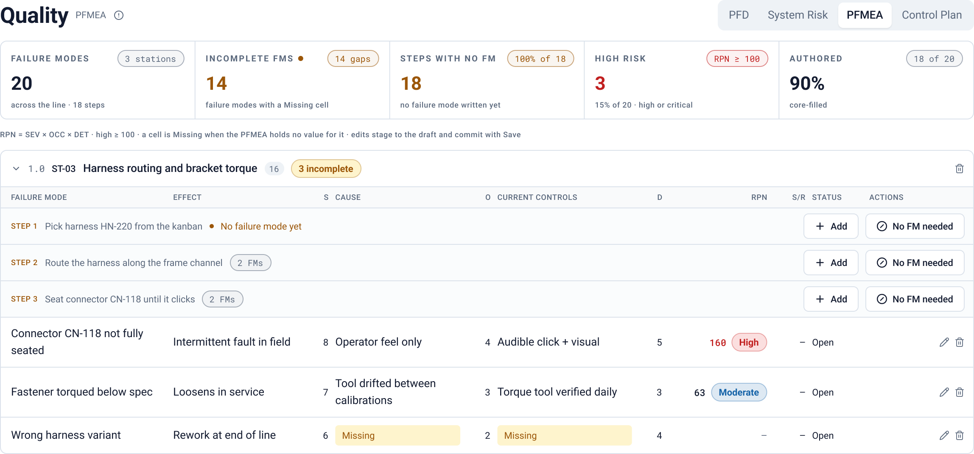The width and height of the screenshot is (974, 454).
Task: Click the Missing current controls cell
Action: tap(564, 435)
